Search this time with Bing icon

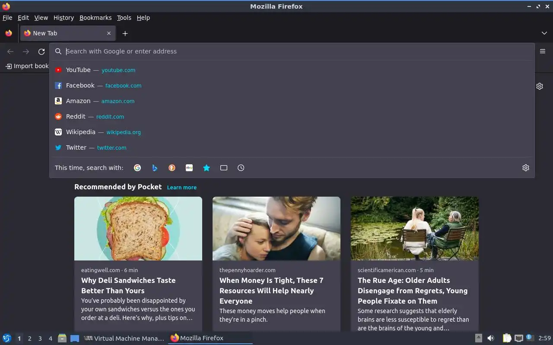[x=155, y=168]
